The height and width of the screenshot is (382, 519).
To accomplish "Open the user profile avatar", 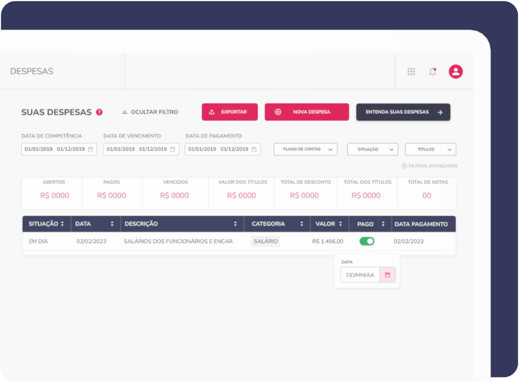I will [x=456, y=72].
